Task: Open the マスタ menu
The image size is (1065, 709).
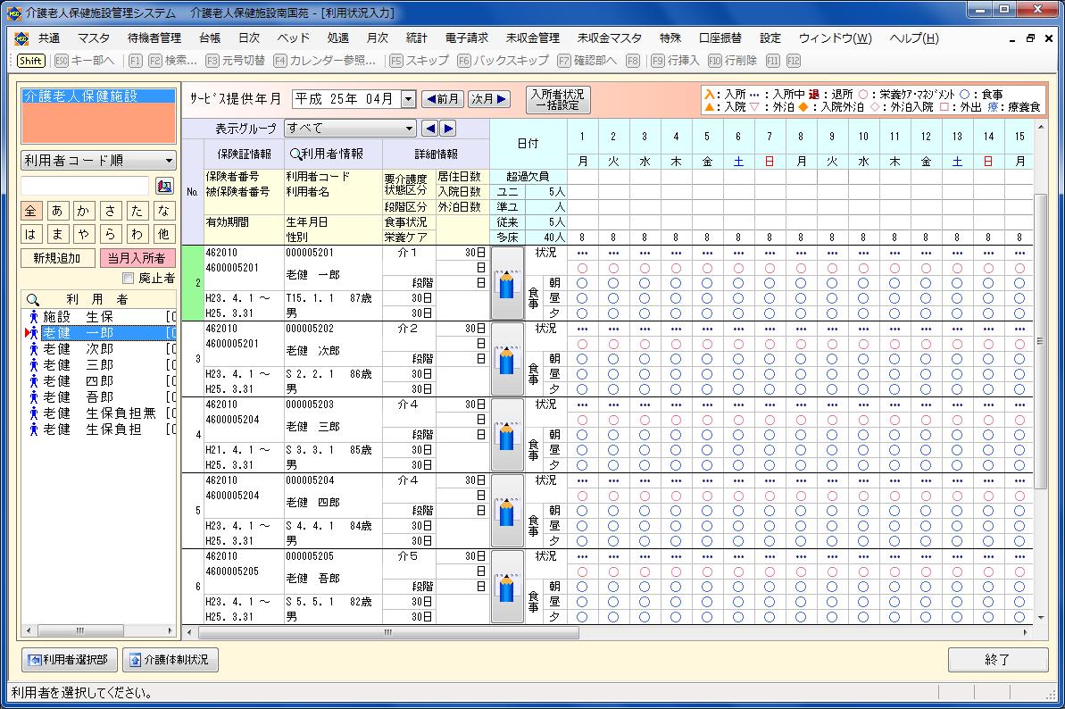Action: pyautogui.click(x=94, y=38)
